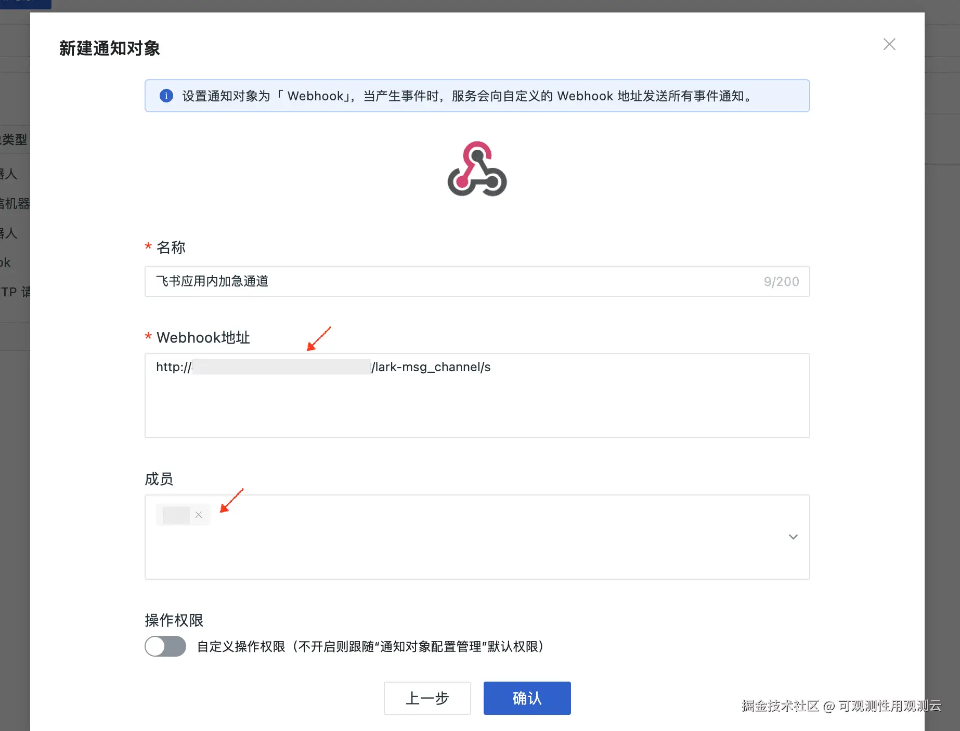Click the 自定义操作权限 description text
960x731 pixels.
coord(371,646)
